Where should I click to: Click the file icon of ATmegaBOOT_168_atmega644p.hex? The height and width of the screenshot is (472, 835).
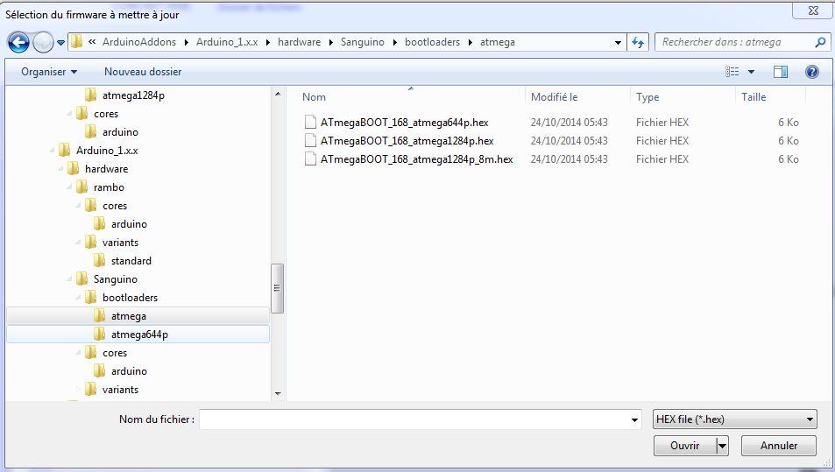coord(310,123)
